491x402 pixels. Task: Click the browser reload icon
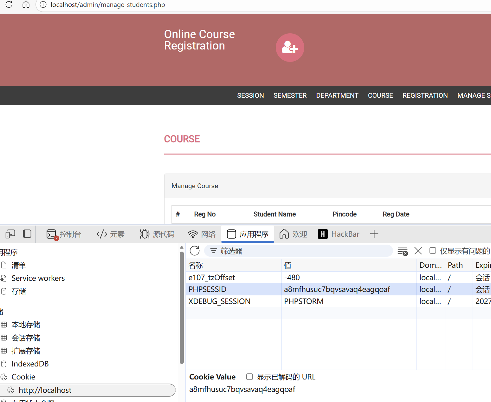click(x=9, y=4)
